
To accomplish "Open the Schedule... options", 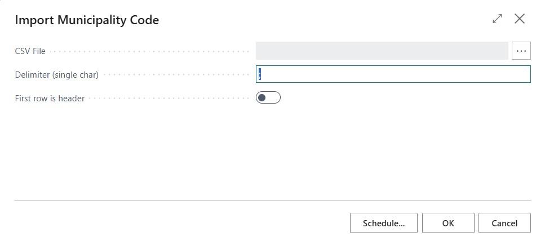I will click(x=384, y=223).
